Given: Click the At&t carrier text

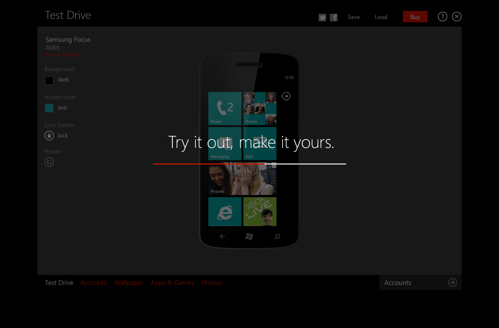Looking at the screenshot, I should click(52, 47).
